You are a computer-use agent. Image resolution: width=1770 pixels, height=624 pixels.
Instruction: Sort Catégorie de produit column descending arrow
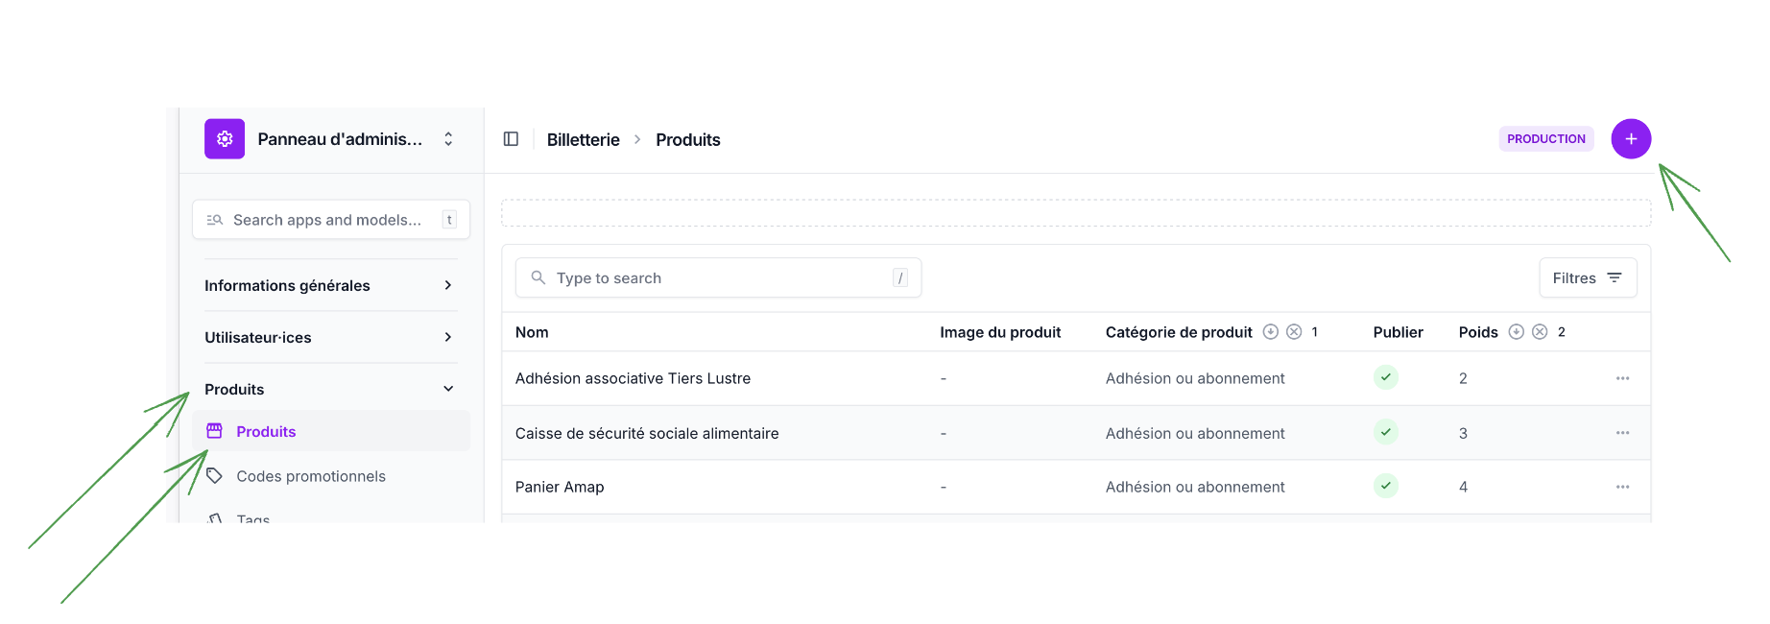1271,332
